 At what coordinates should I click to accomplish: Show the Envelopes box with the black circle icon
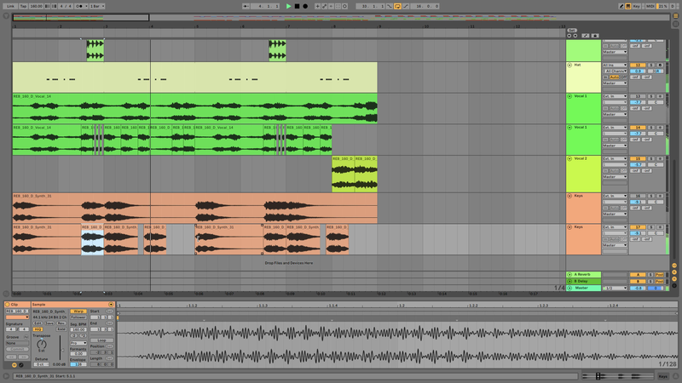click(20, 365)
